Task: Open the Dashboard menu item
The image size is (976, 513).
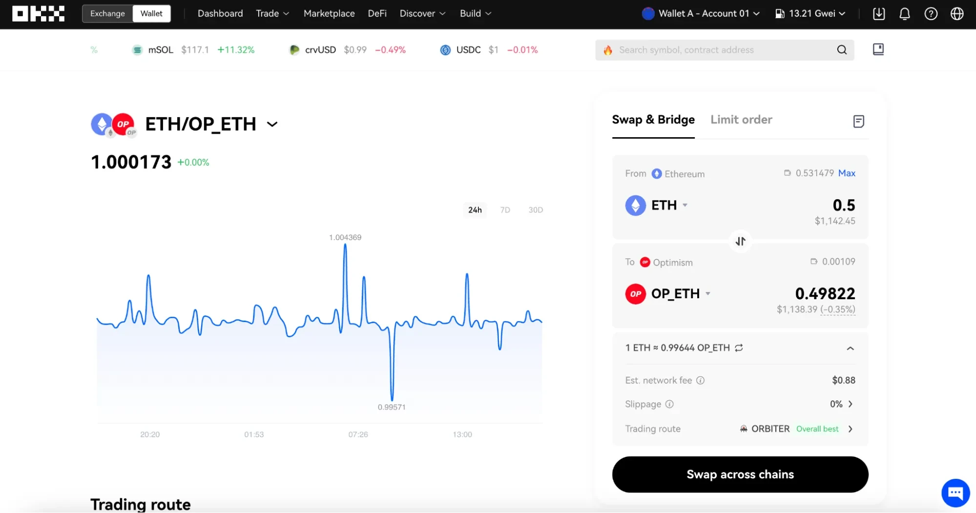Action: click(x=220, y=14)
